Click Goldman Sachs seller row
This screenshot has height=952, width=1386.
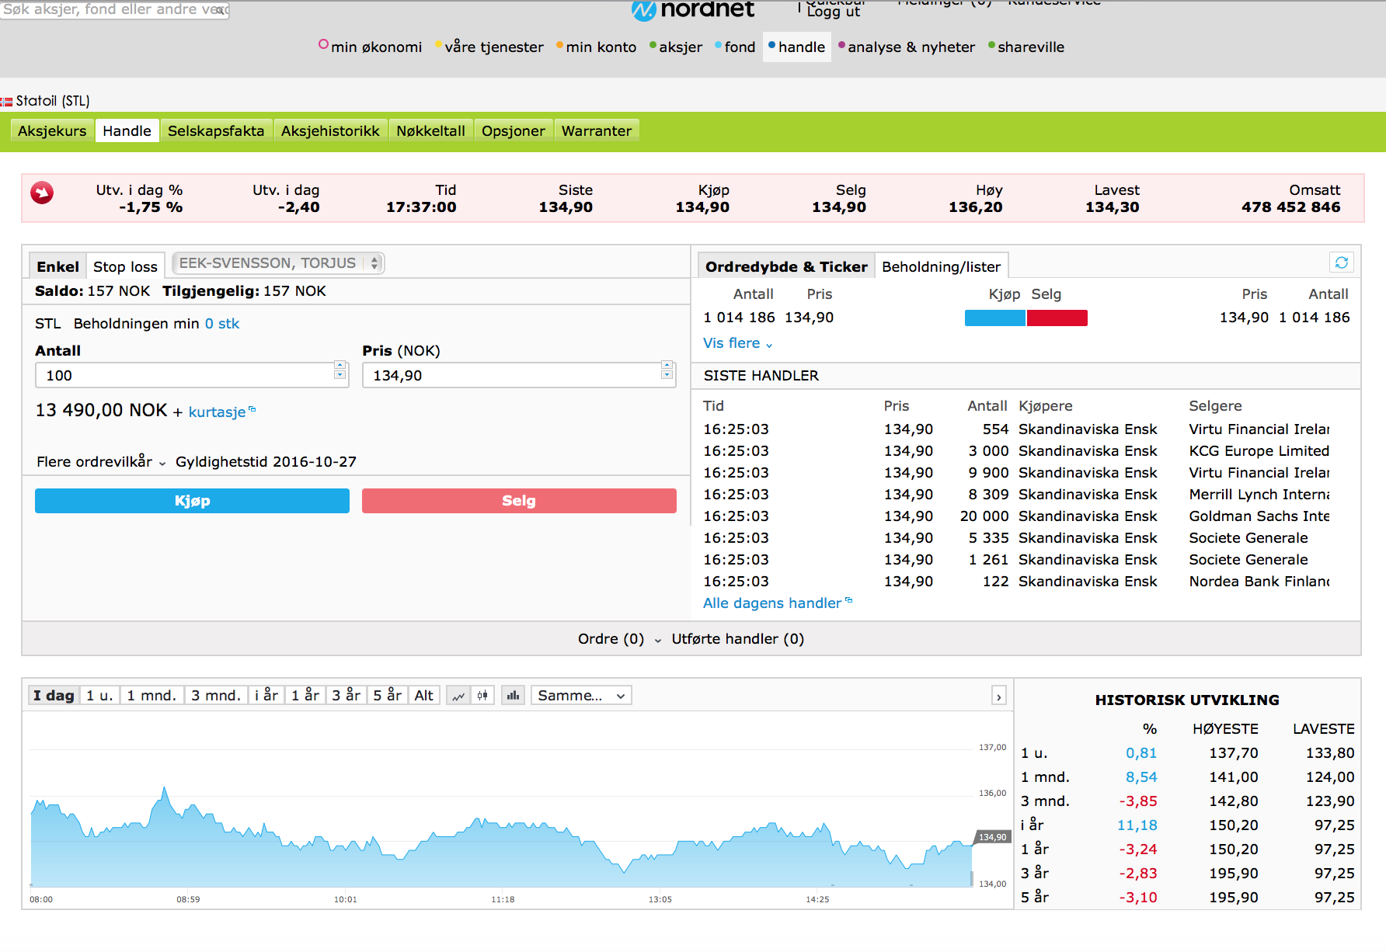1259,516
